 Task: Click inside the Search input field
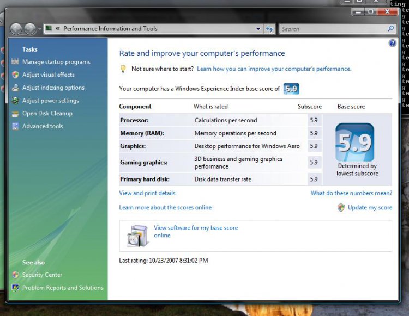(333, 29)
